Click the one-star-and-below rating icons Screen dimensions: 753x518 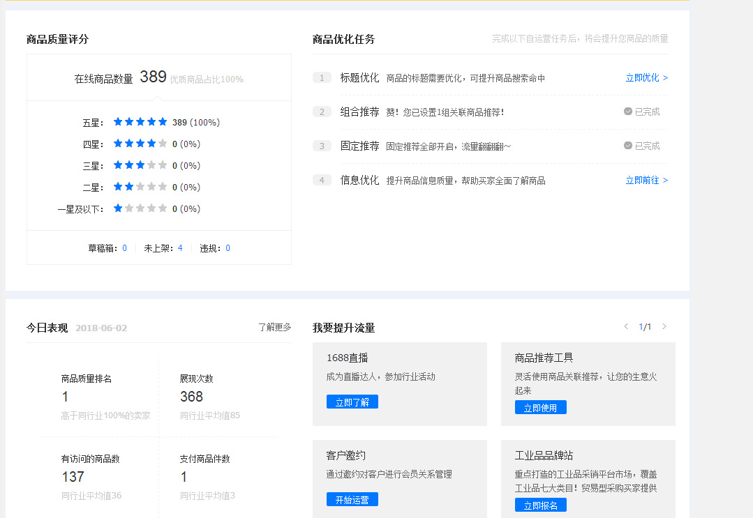[140, 208]
